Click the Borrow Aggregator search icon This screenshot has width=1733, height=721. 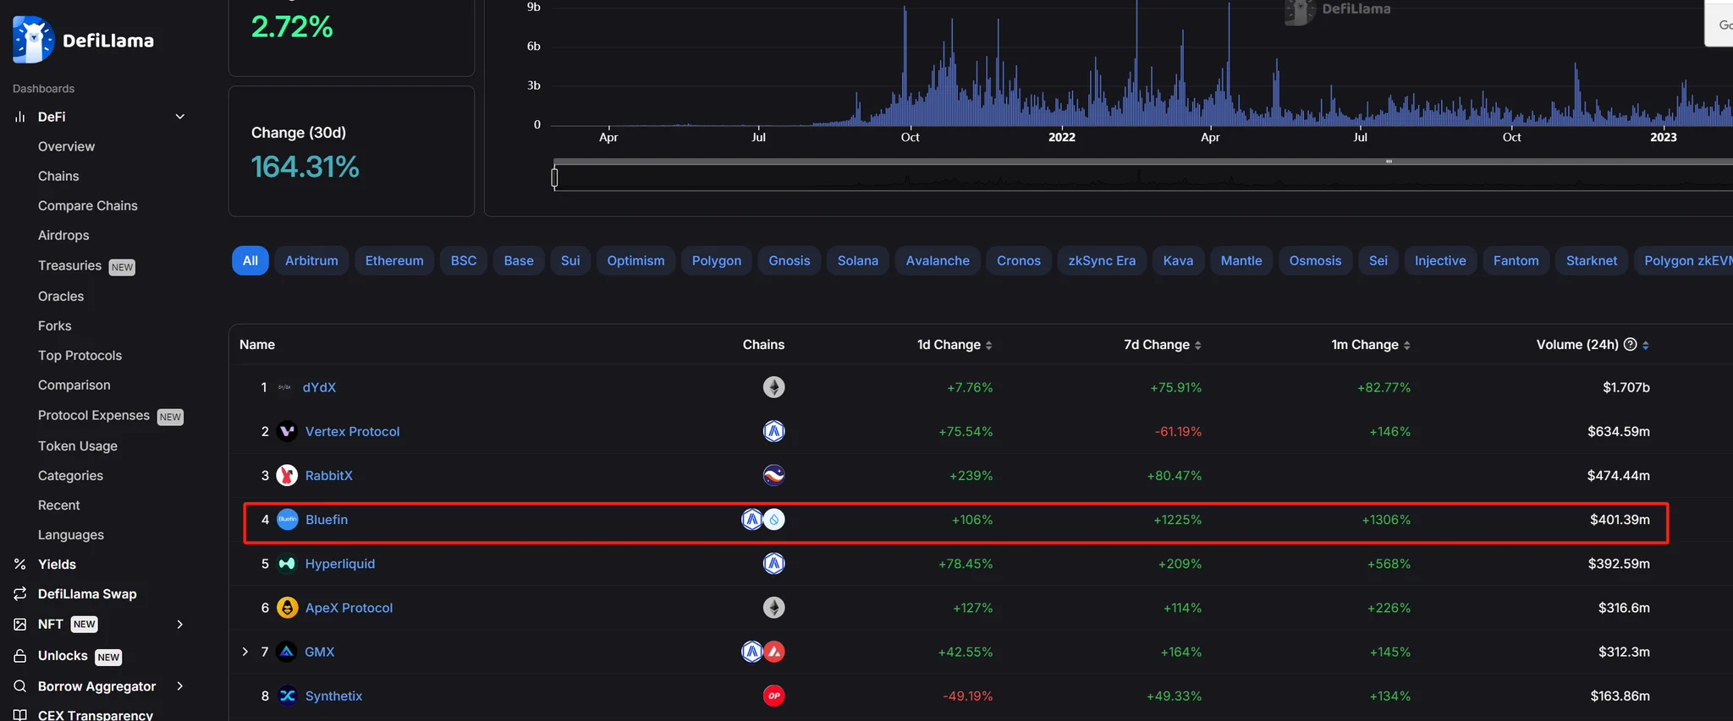coord(19,685)
